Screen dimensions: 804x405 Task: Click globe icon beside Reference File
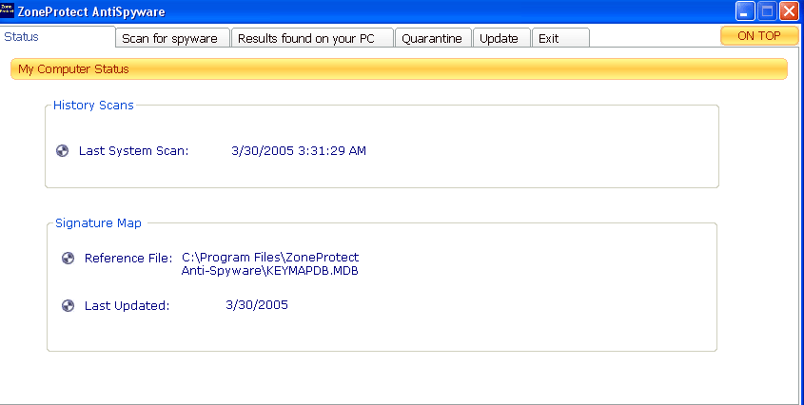point(68,258)
